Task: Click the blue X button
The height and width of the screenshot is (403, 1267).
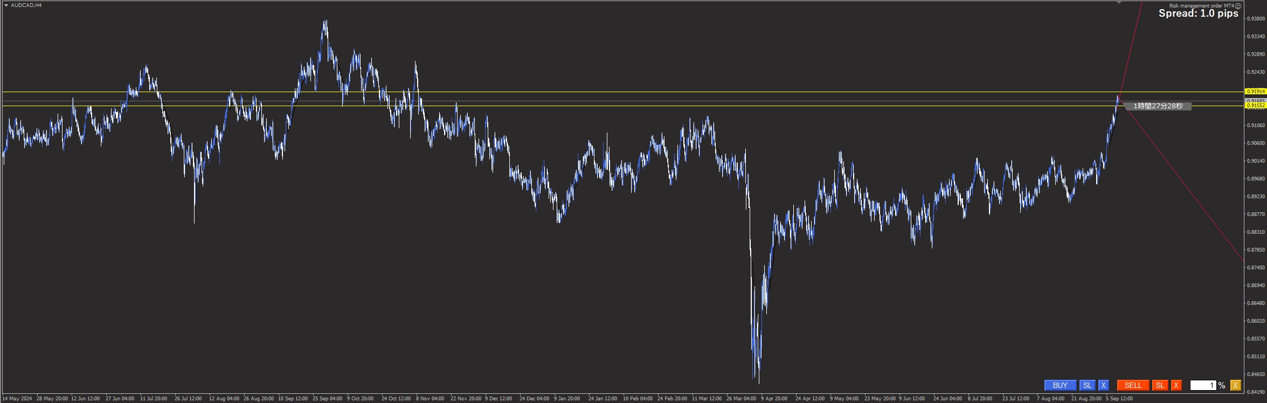Action: tap(1103, 385)
